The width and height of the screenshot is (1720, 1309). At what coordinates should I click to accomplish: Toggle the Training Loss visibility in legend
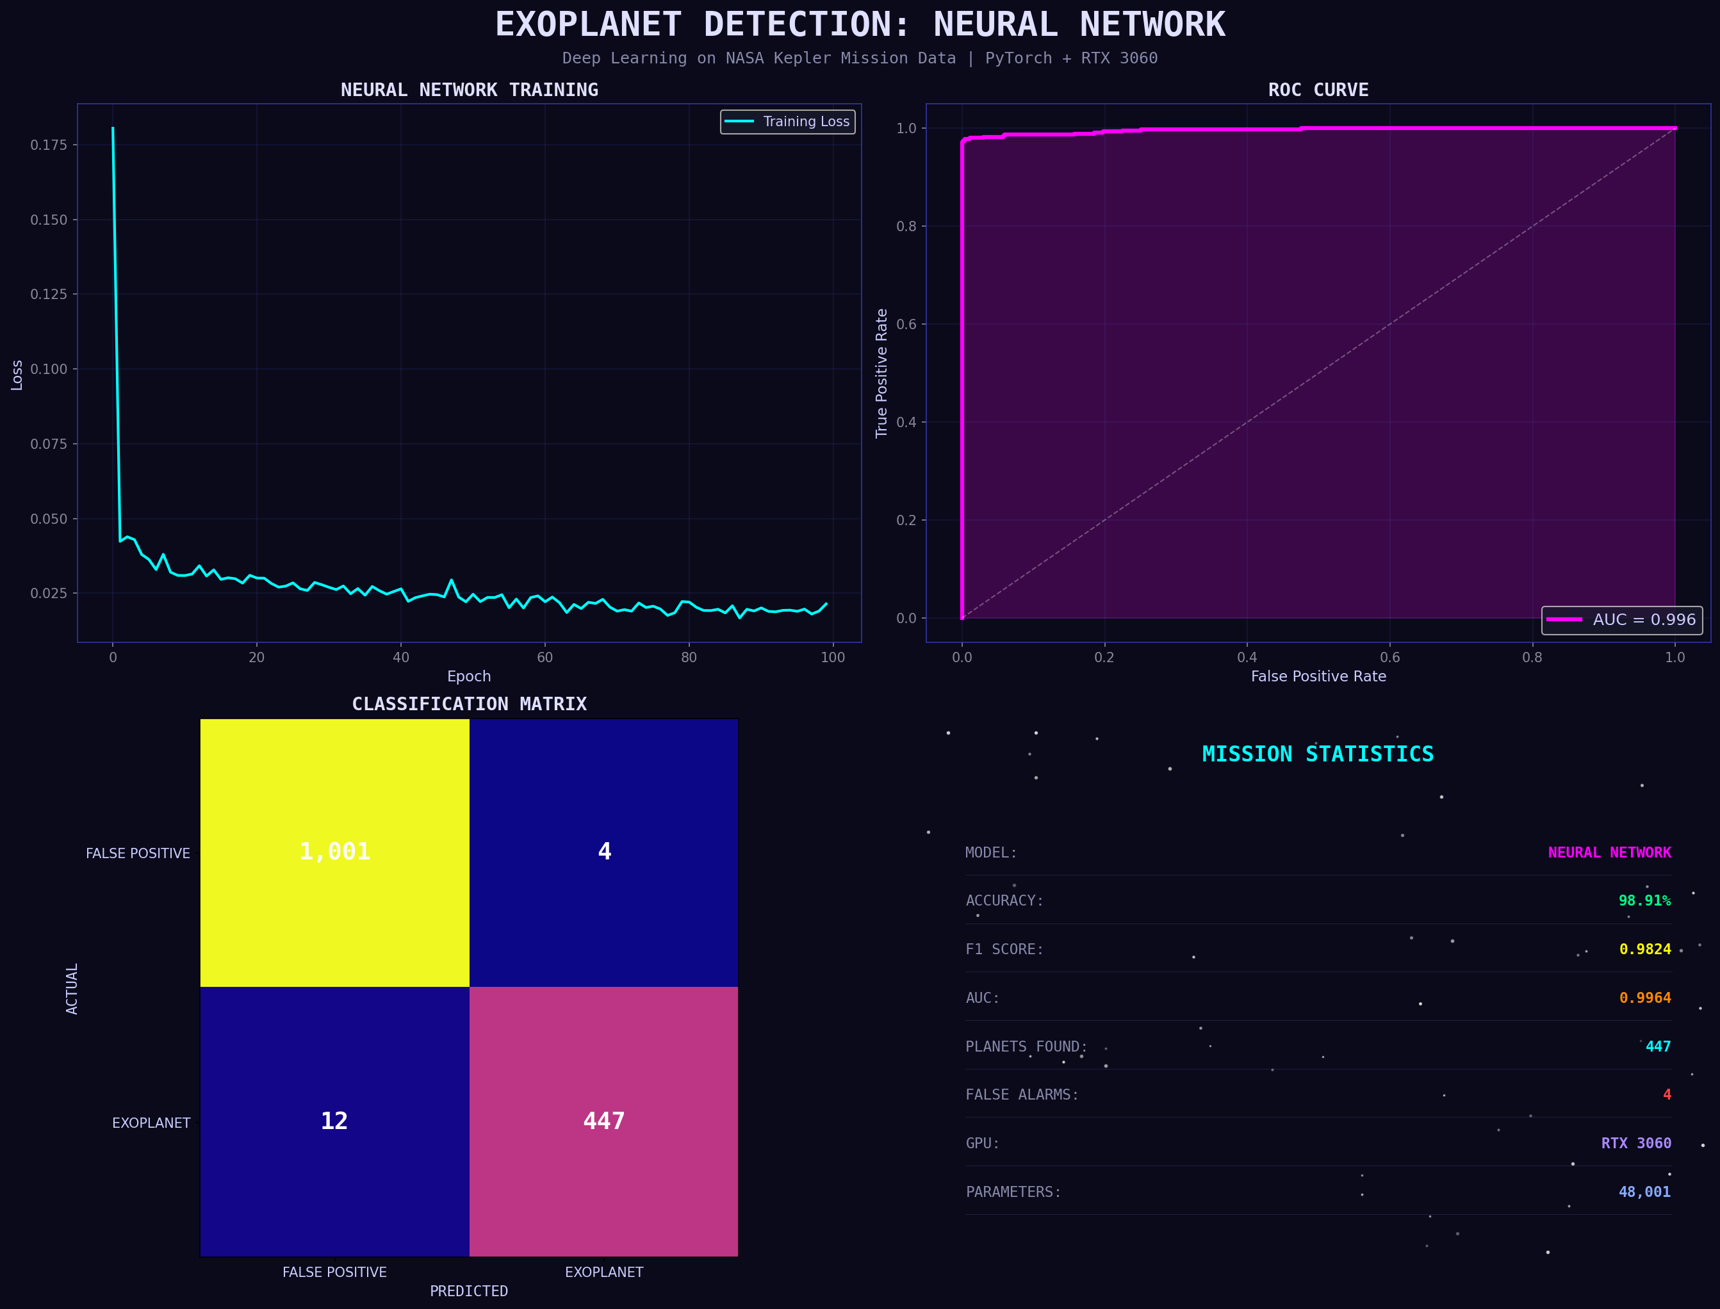pyautogui.click(x=787, y=122)
